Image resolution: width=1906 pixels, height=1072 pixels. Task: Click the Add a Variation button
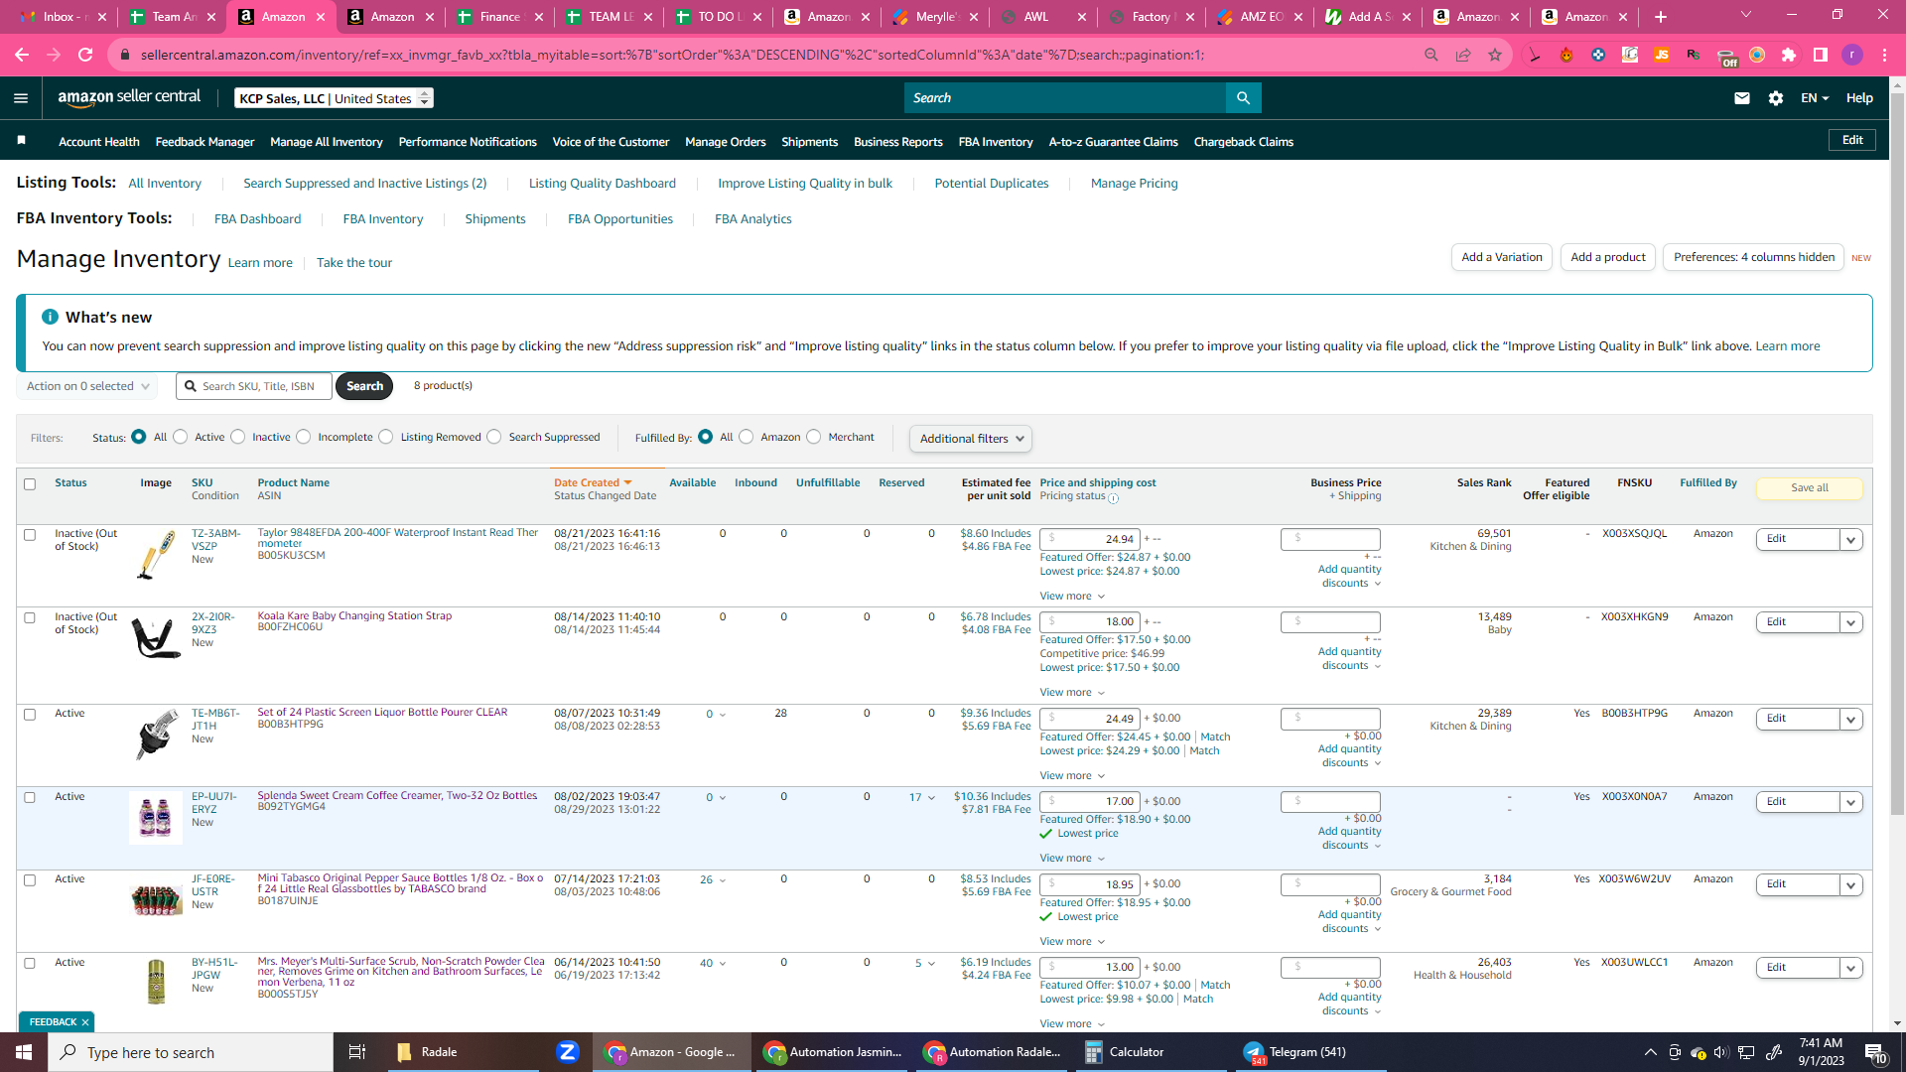(x=1502, y=257)
